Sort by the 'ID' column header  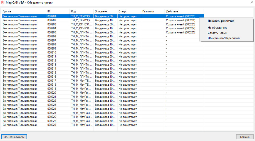(58, 11)
